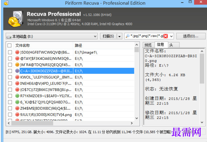Click the purple status dot for C~A~3IX0K00ZZPZAB
The image size is (207, 142).
(x=17, y=71)
